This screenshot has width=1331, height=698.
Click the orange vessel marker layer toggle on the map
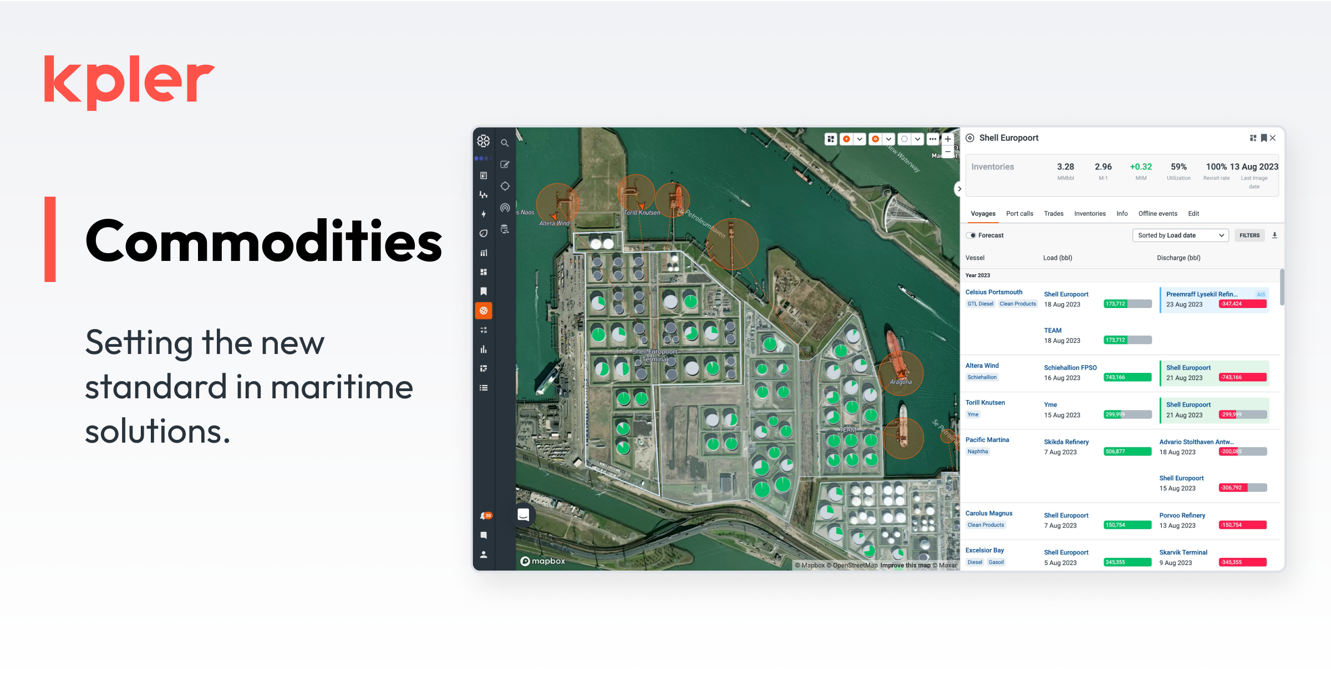click(x=847, y=138)
